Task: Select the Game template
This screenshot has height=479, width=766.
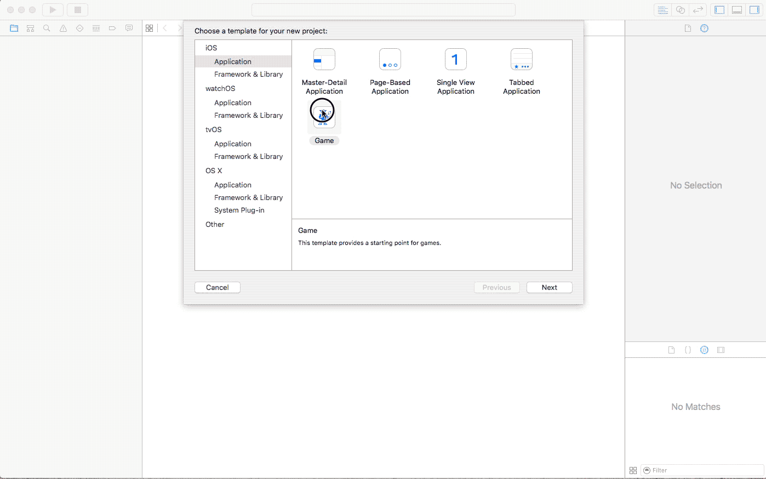Action: (x=324, y=123)
